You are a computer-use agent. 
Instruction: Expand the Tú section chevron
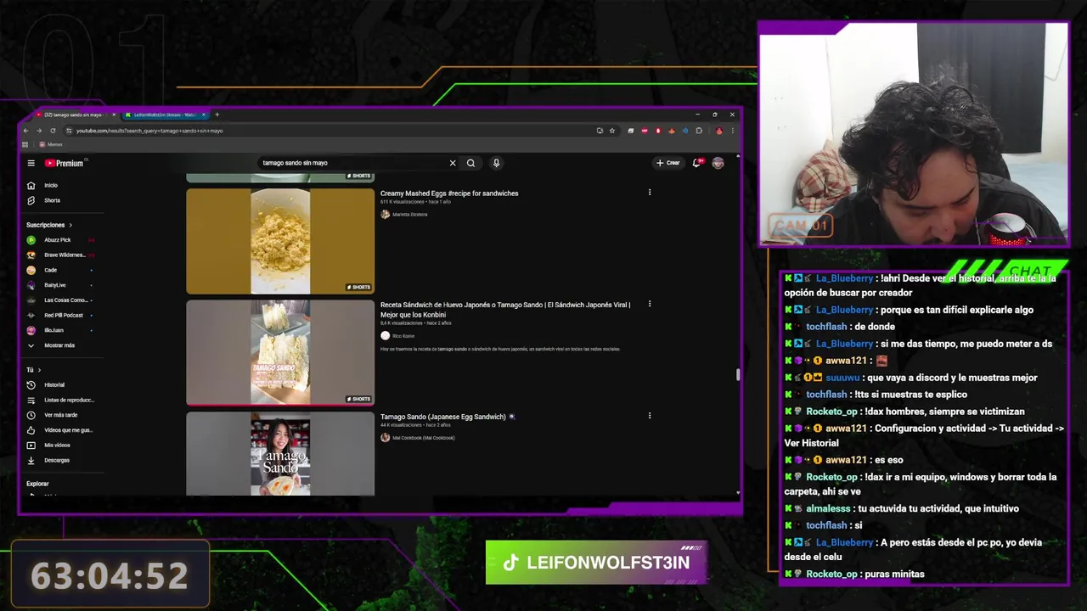pos(41,370)
